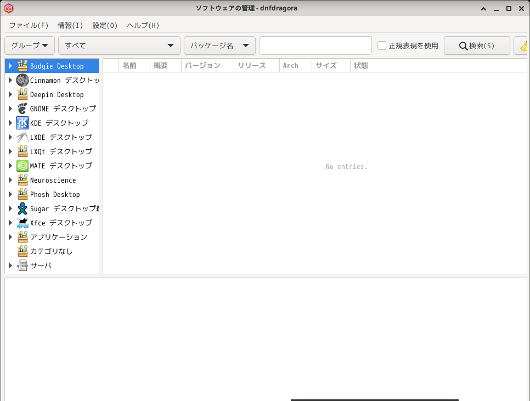Click the アプリケーション group icon
530x401 pixels.
click(x=22, y=237)
